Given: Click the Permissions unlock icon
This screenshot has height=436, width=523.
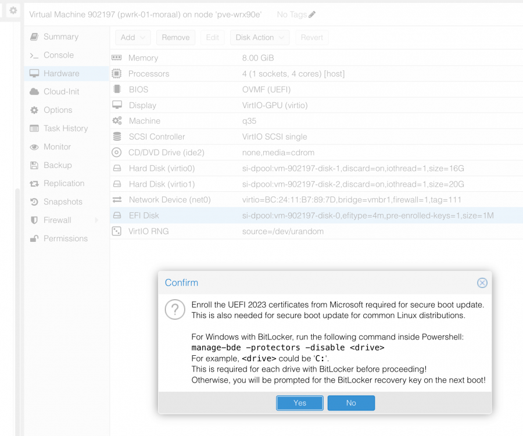Looking at the screenshot, I should [34, 238].
